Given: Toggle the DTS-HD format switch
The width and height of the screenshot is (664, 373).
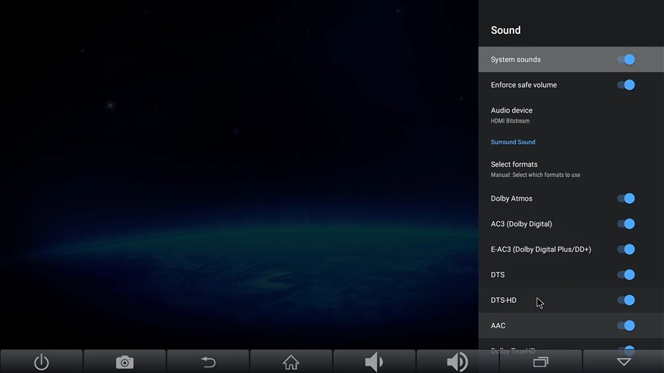Looking at the screenshot, I should 626,300.
